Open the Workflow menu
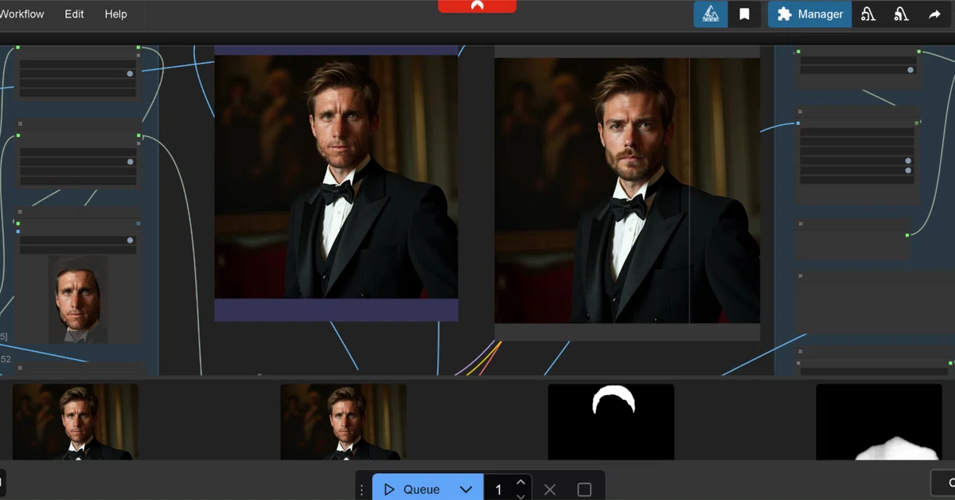The width and height of the screenshot is (955, 500). click(21, 14)
